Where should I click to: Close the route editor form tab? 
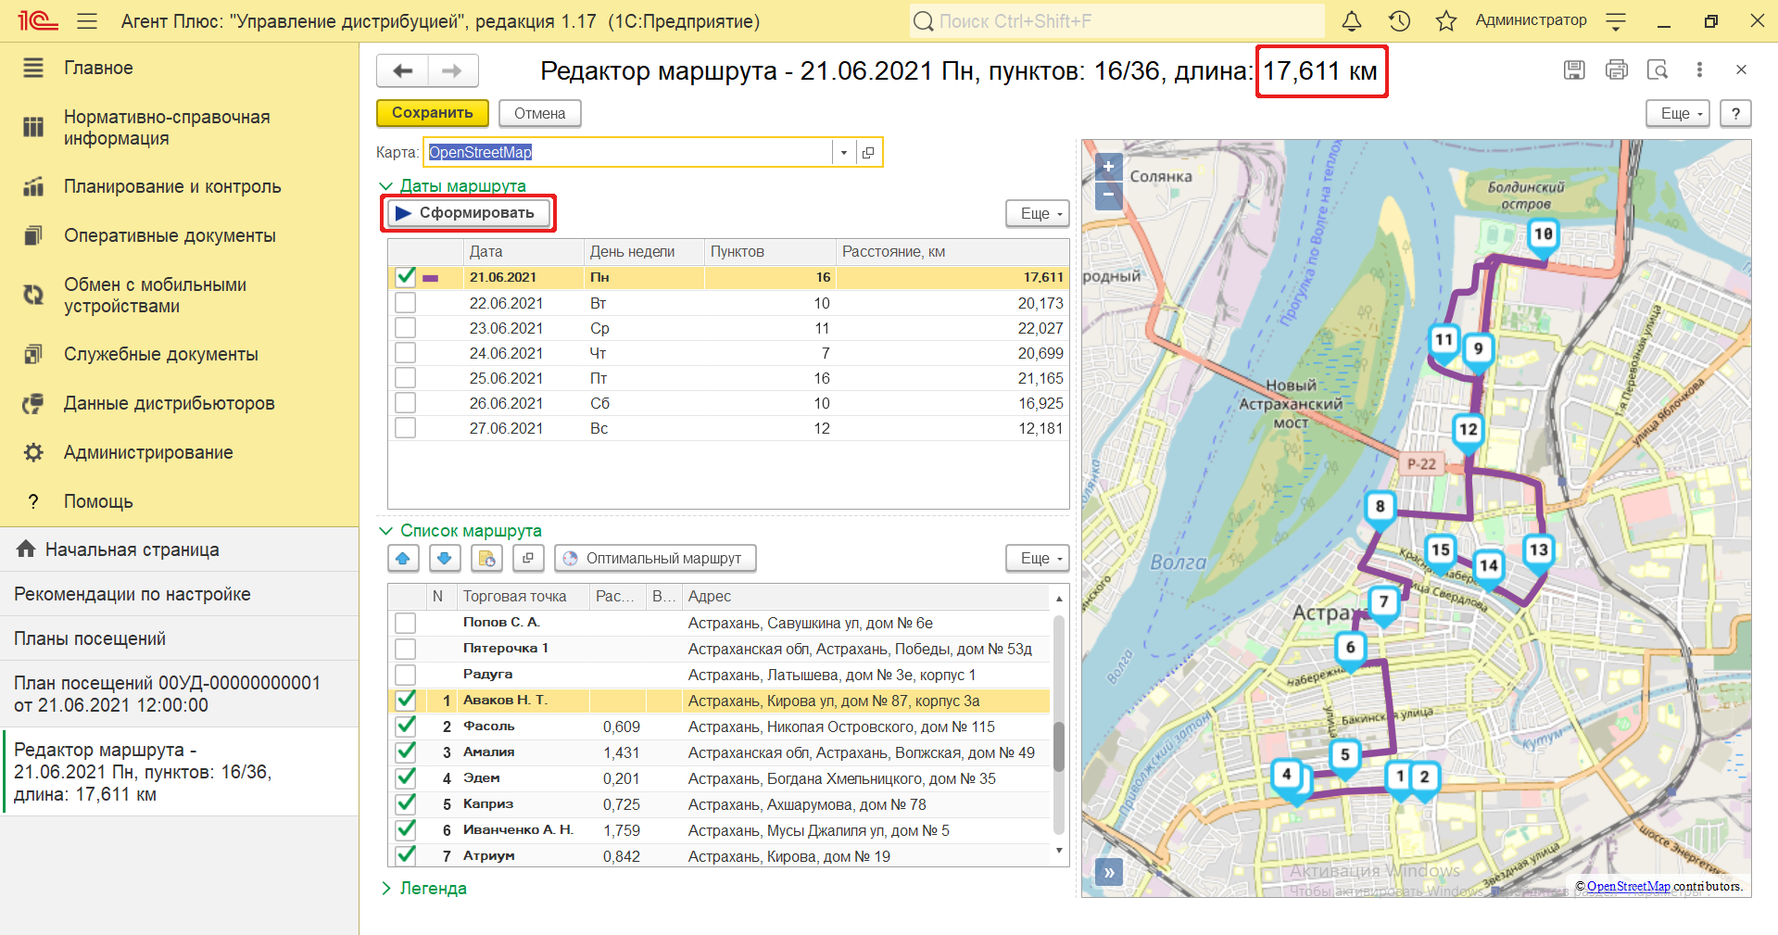1741,69
